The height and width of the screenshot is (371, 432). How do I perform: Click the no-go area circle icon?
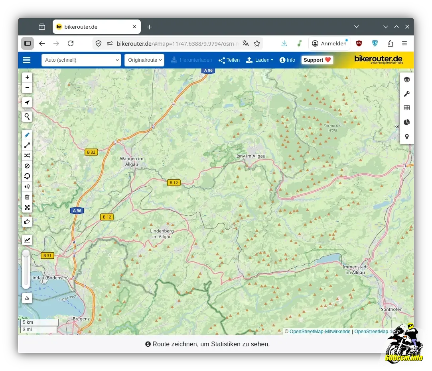(27, 166)
